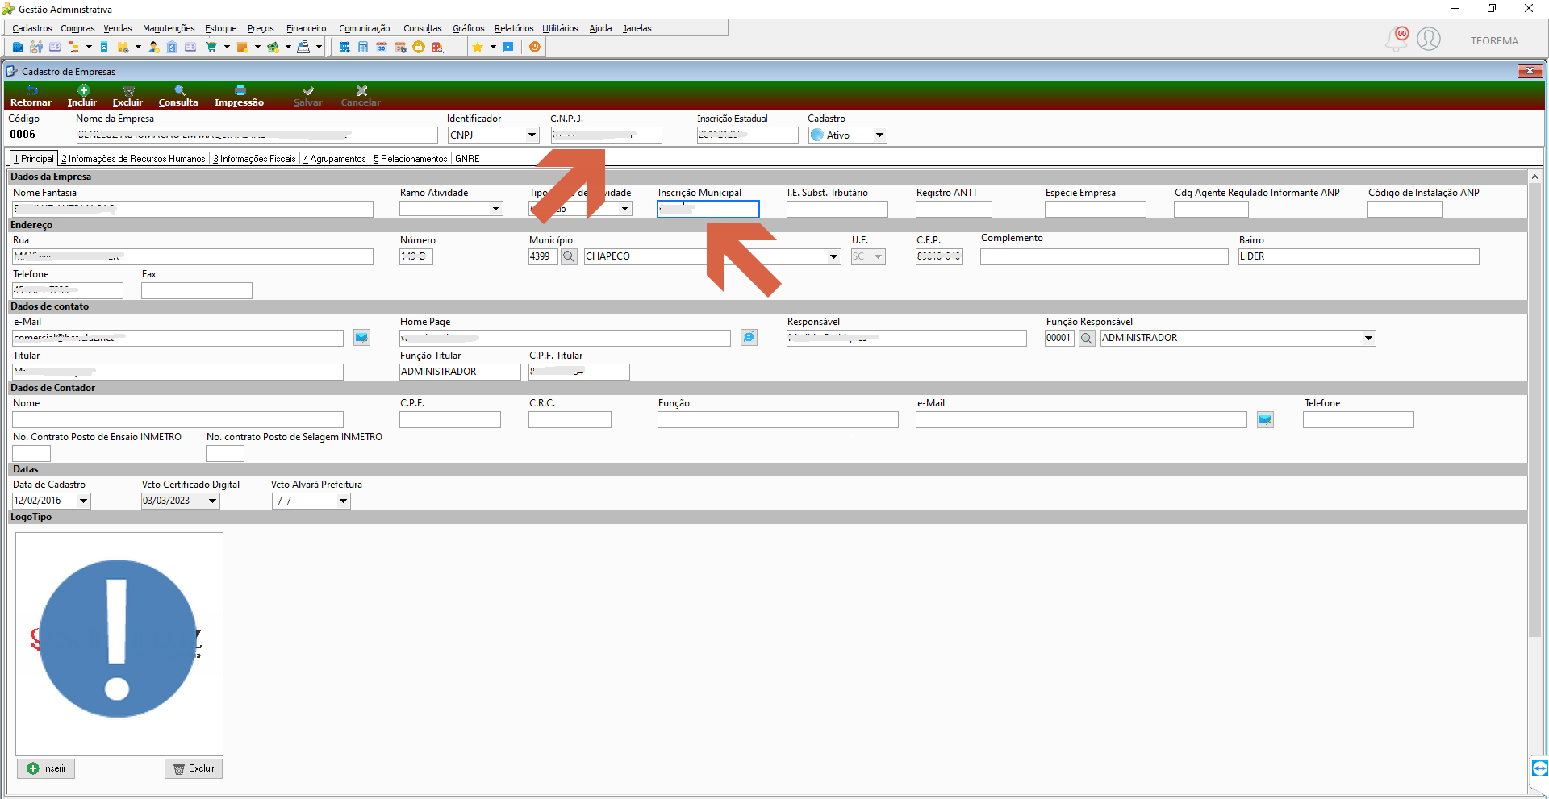Switch to Informações Fiscais tab
The width and height of the screenshot is (1549, 799).
pyautogui.click(x=254, y=159)
